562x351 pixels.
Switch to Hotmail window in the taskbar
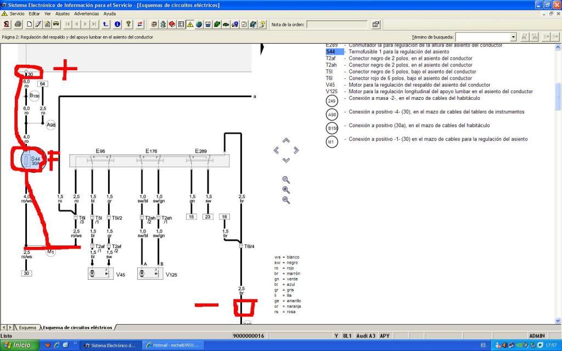[x=172, y=345]
